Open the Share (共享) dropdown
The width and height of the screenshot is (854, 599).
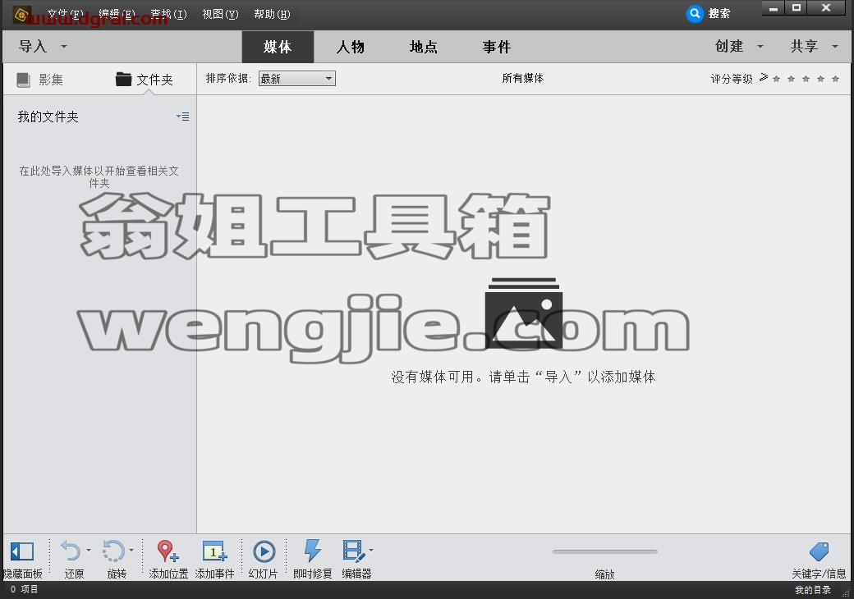815,47
